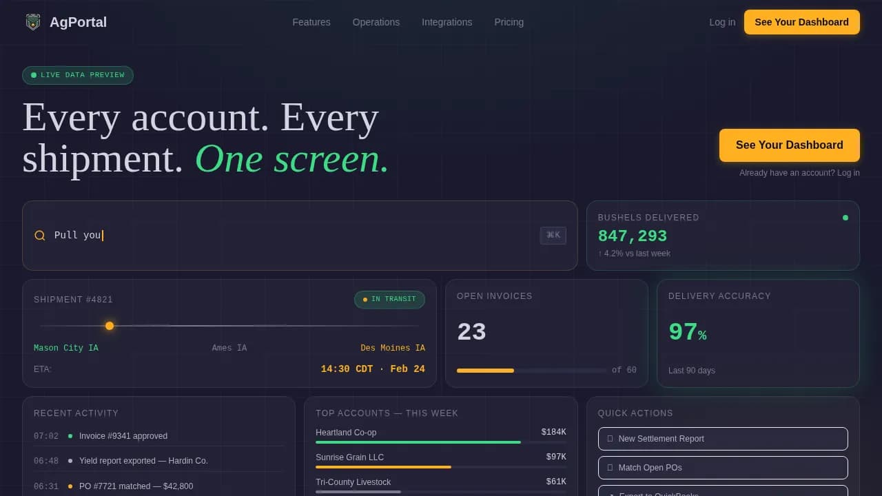The height and width of the screenshot is (496, 882).
Task: Click the orange shipment position marker on the route
Action: [110, 326]
